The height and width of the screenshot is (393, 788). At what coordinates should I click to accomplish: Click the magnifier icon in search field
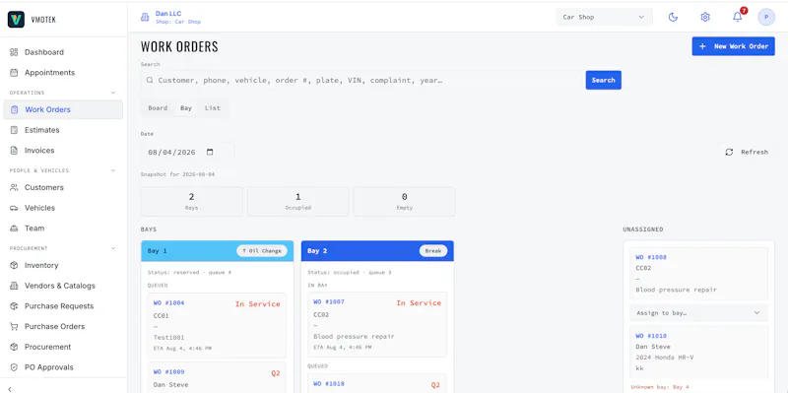tap(150, 80)
